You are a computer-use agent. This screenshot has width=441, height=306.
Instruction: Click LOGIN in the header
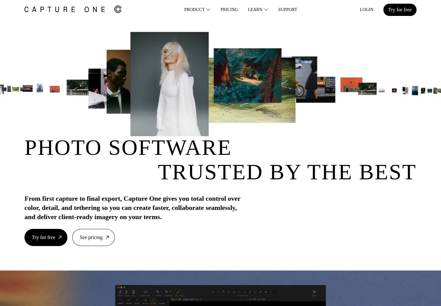pos(367,9)
